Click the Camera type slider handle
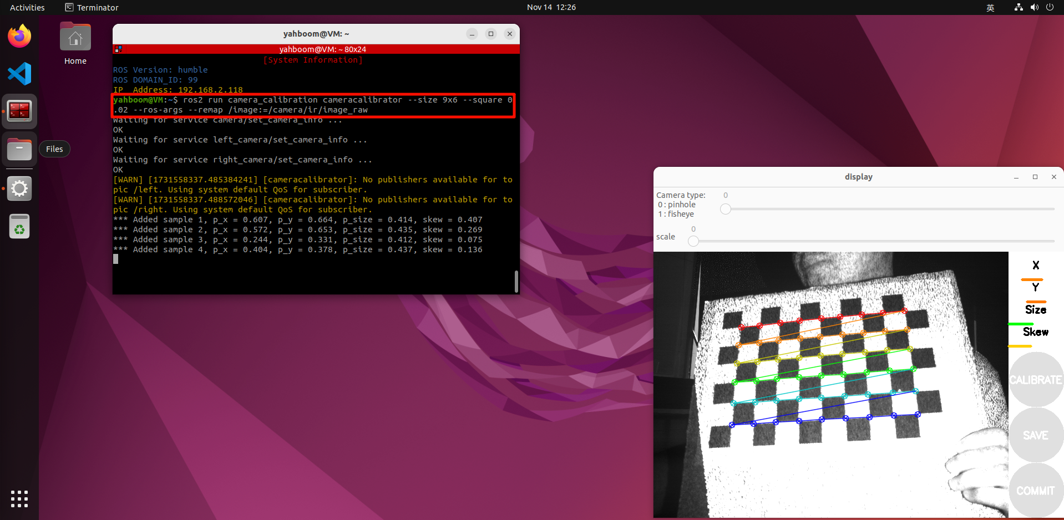1064x520 pixels. [726, 209]
